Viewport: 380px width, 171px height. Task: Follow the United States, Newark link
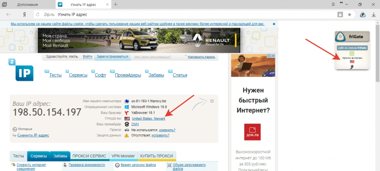pyautogui.click(x=149, y=118)
